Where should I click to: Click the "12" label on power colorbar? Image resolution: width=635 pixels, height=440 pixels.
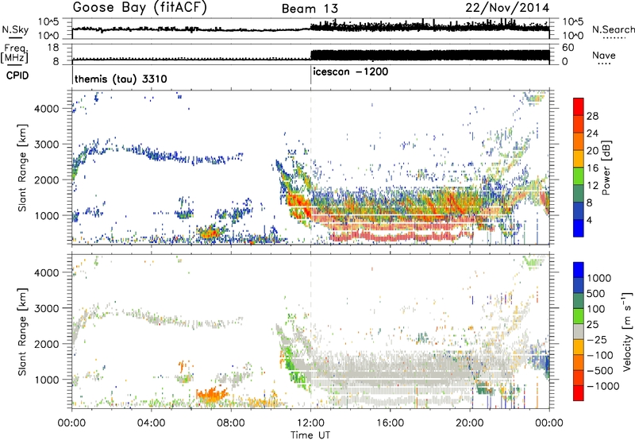[x=592, y=186]
